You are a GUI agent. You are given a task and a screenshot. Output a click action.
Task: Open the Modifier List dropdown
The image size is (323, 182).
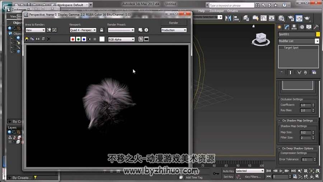pos(299,41)
